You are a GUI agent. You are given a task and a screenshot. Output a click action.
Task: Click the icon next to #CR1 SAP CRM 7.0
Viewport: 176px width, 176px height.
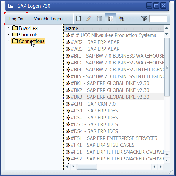(x=68, y=104)
